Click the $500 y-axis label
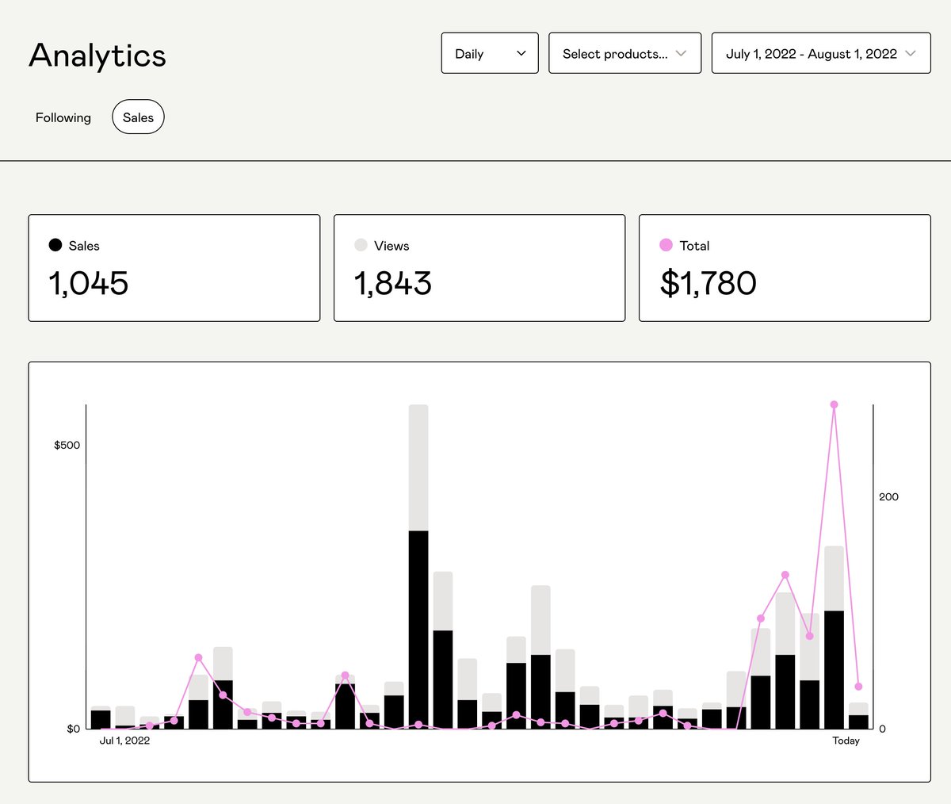951x804 pixels. point(67,445)
